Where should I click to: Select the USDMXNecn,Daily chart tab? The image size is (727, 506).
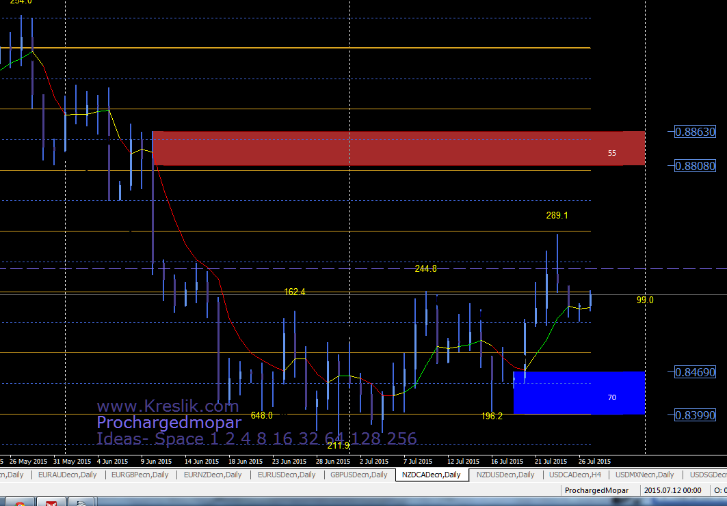[644, 475]
